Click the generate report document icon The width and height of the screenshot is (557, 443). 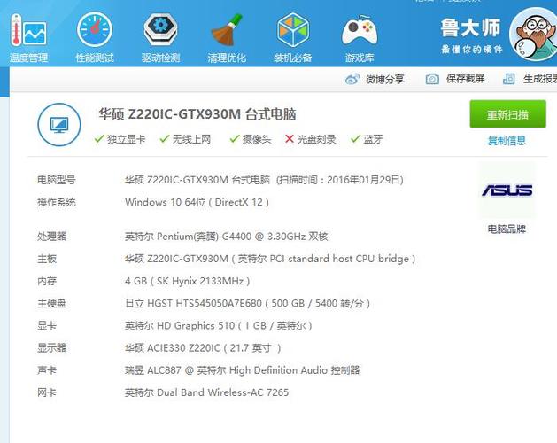(x=508, y=79)
